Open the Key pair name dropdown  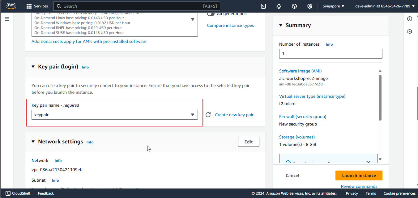[114, 115]
